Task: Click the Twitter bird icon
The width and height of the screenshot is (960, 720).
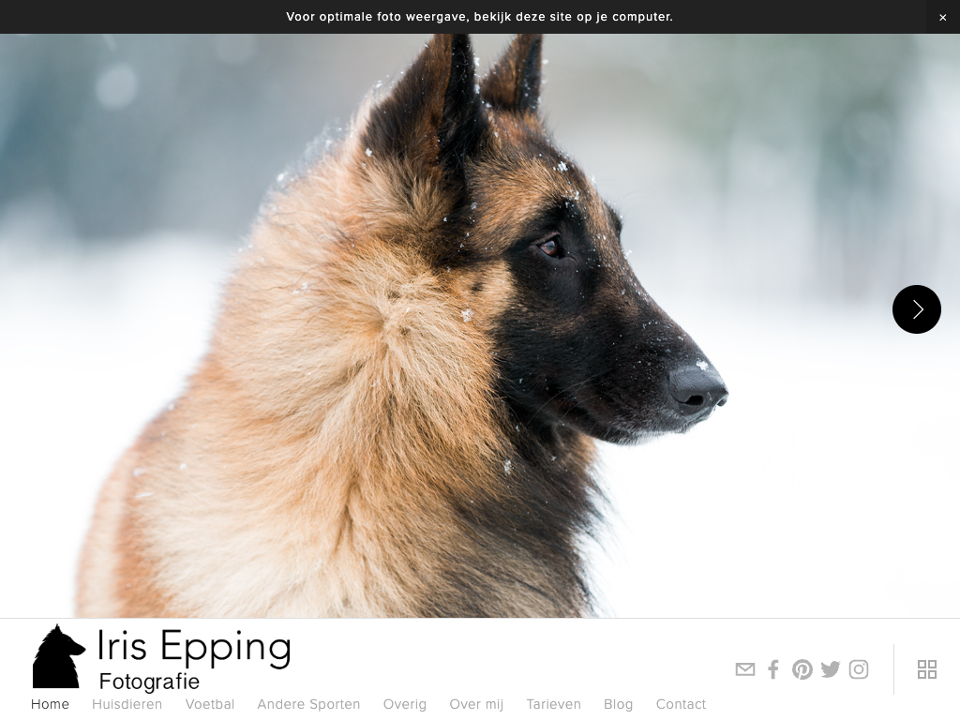Action: (x=831, y=669)
